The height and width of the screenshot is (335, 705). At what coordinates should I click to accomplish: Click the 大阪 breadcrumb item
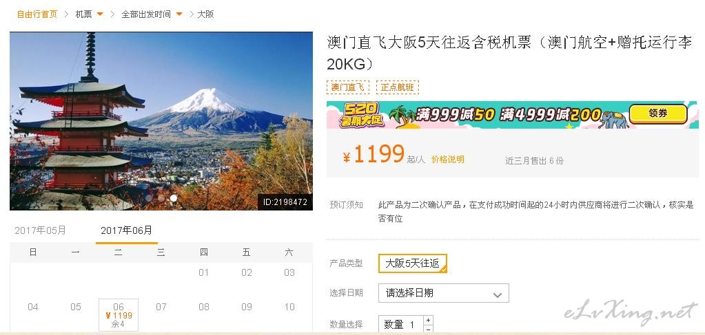pyautogui.click(x=205, y=14)
